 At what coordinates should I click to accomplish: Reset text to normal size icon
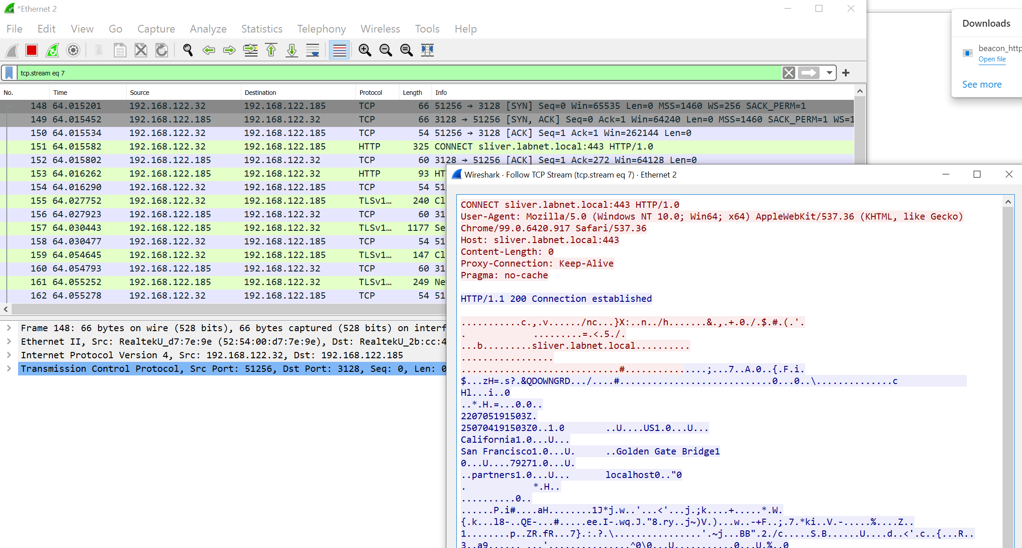[x=407, y=50]
